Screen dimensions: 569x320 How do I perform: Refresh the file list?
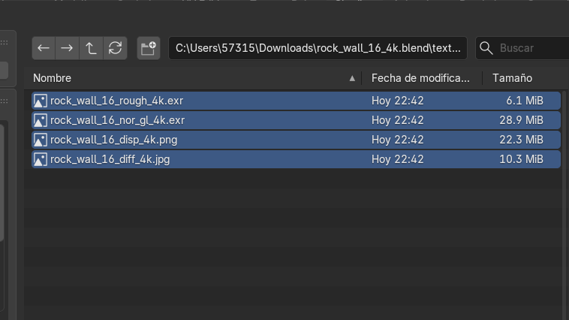pyautogui.click(x=115, y=48)
